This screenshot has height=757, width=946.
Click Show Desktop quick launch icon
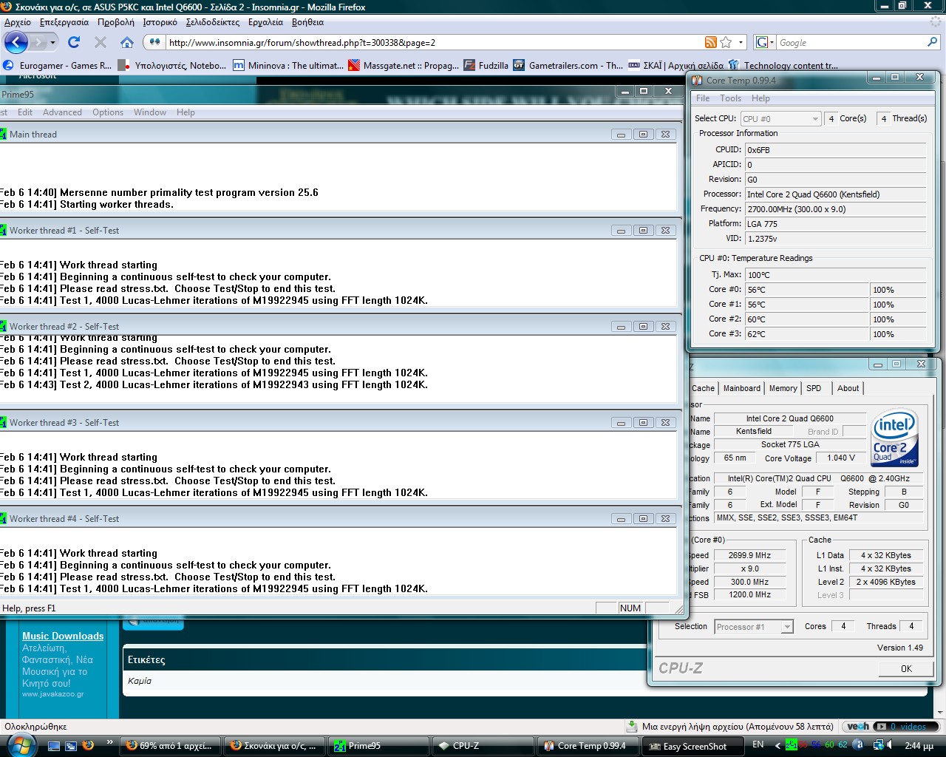point(54,746)
